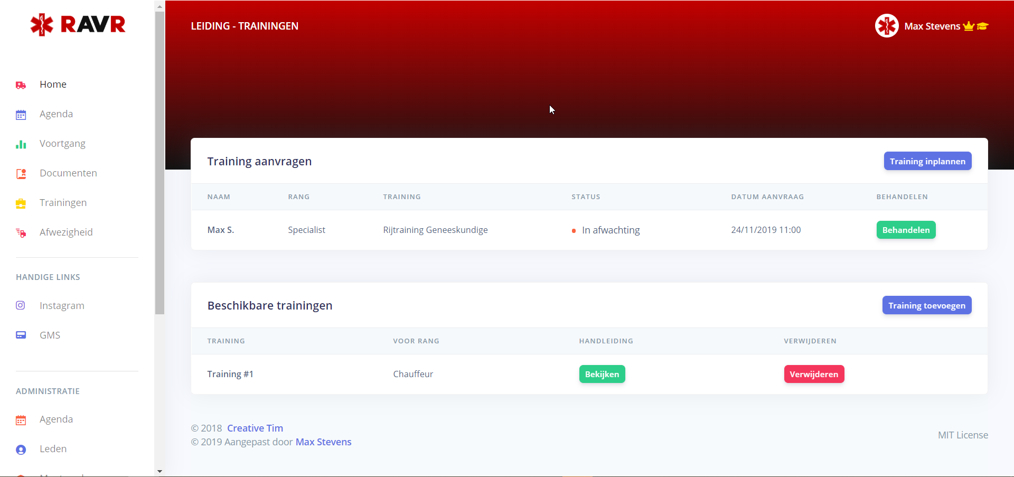Click the GMS card icon
This screenshot has height=477, width=1014.
click(21, 335)
